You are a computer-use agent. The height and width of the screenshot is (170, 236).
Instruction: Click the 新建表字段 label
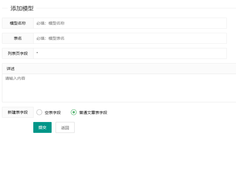17,112
